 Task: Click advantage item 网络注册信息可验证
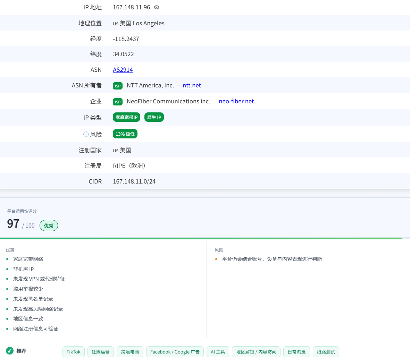pyautogui.click(x=35, y=329)
